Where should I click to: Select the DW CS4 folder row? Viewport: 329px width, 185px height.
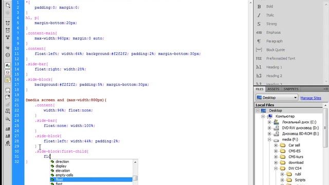point(295,169)
